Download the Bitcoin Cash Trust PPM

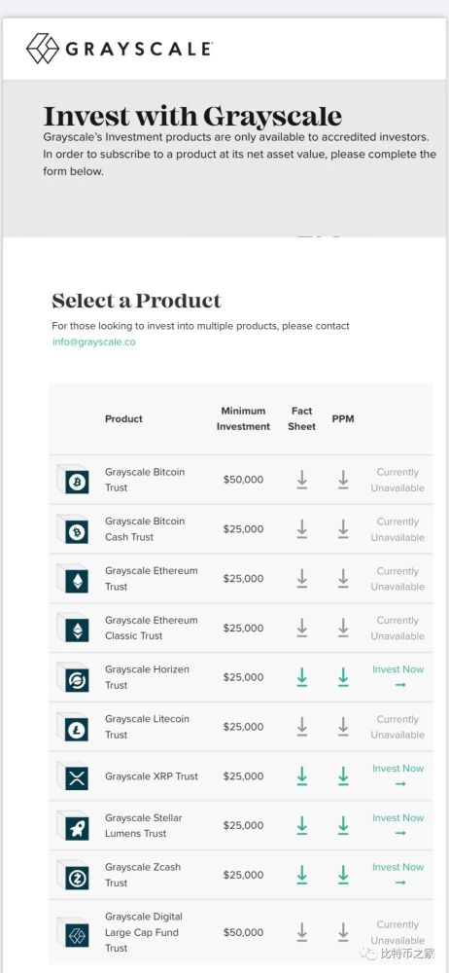tap(343, 528)
